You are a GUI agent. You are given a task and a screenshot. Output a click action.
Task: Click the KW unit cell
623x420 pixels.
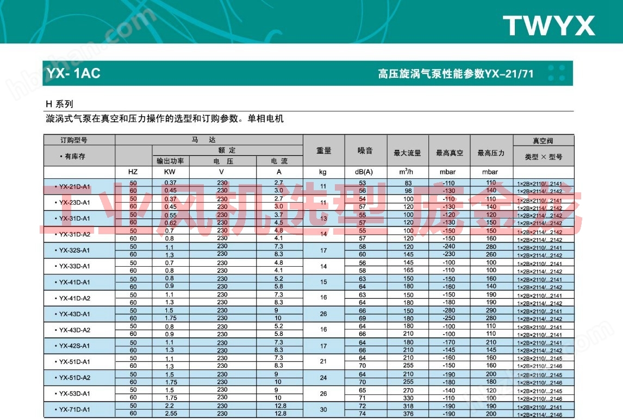(x=170, y=172)
